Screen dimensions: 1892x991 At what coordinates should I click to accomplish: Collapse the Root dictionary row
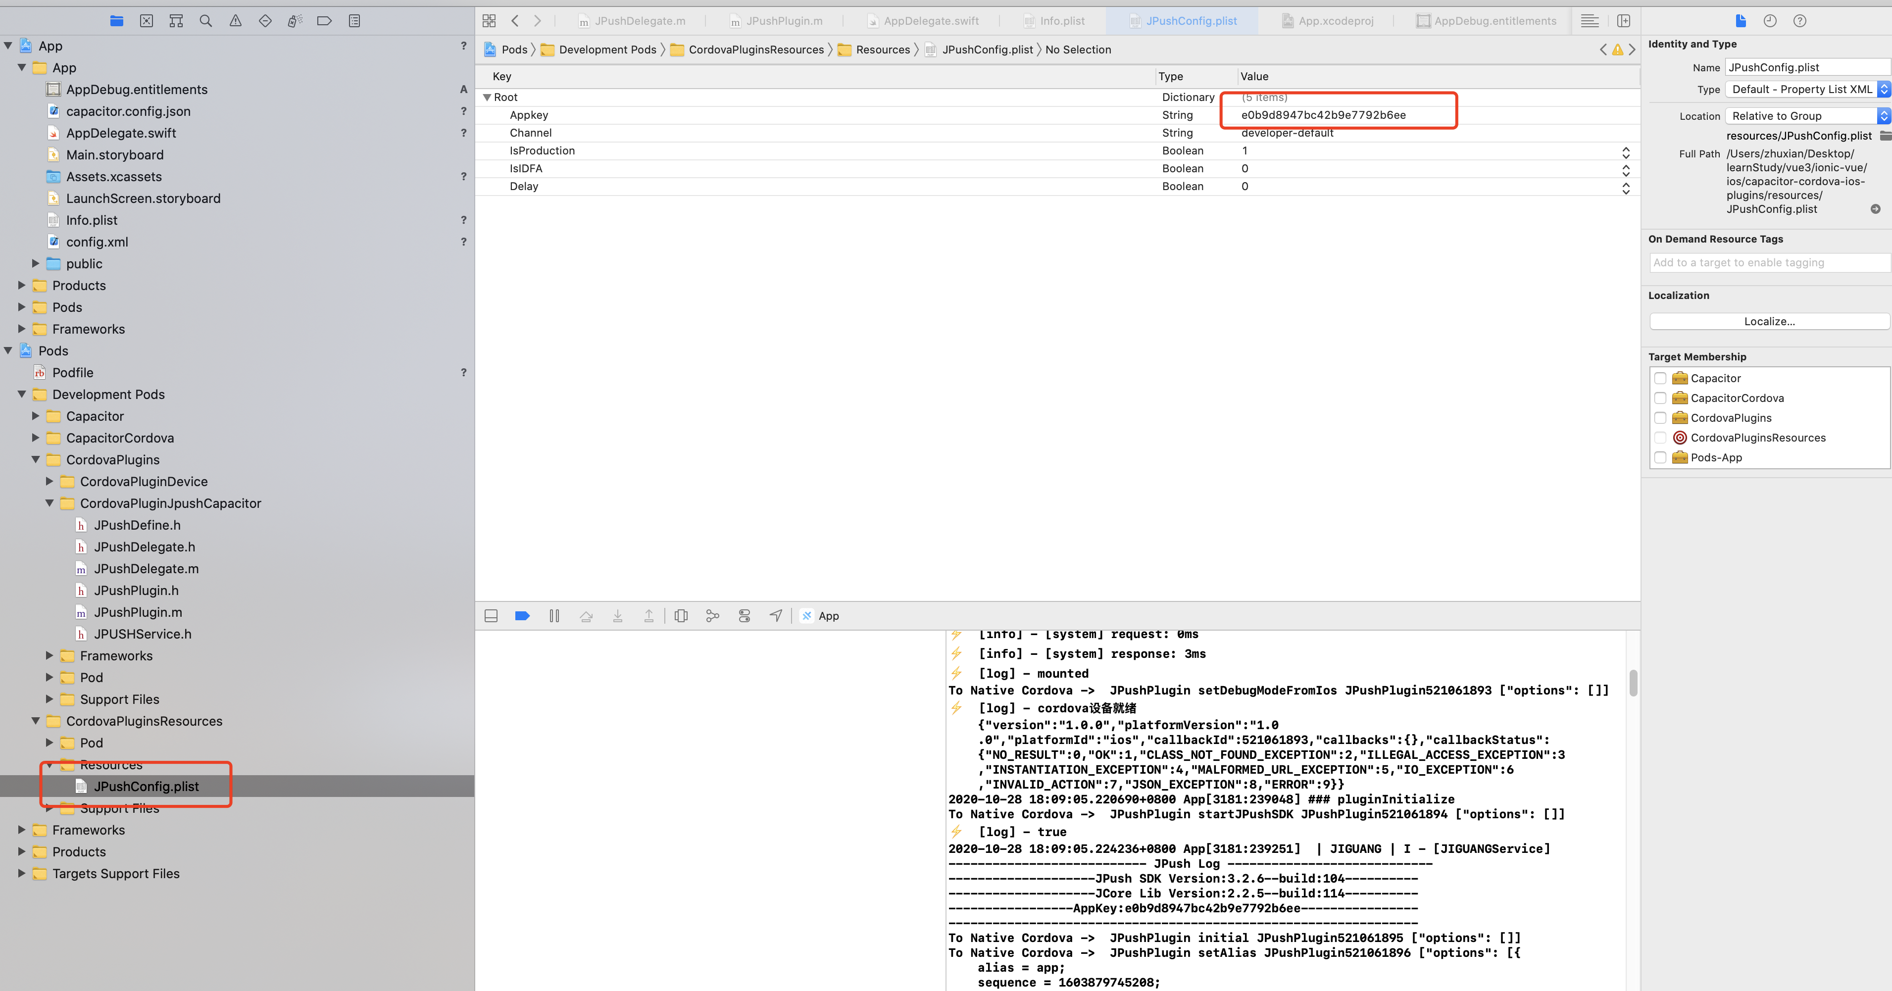[x=486, y=98]
